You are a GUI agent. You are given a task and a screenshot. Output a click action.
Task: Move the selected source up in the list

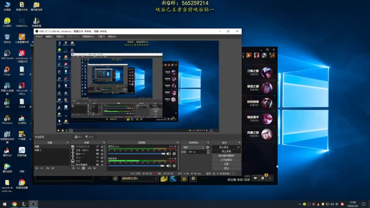pyautogui.click(x=89, y=168)
